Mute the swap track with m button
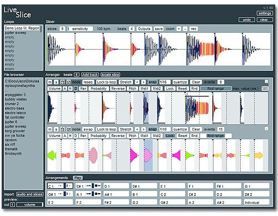Viewport: 278px width, 216px height. pos(49,129)
